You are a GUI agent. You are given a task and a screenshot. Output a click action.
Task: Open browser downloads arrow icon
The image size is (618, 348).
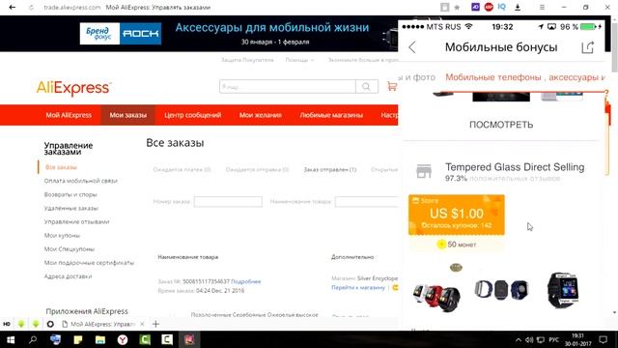(518, 7)
